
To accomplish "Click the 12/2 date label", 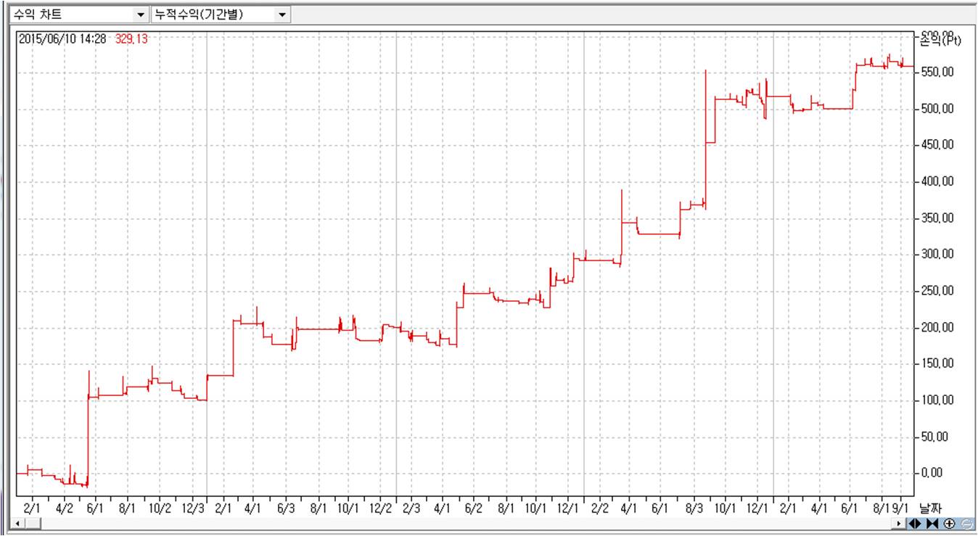I will 381,508.
